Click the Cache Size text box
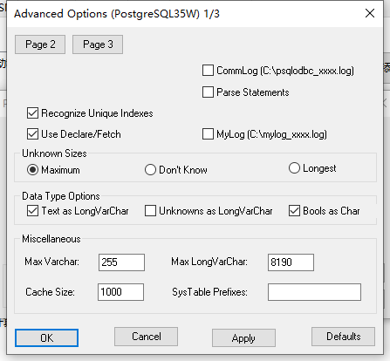The image size is (390, 361). pos(120,292)
